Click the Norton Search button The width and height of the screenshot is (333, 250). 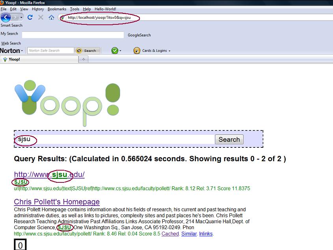tap(88, 51)
